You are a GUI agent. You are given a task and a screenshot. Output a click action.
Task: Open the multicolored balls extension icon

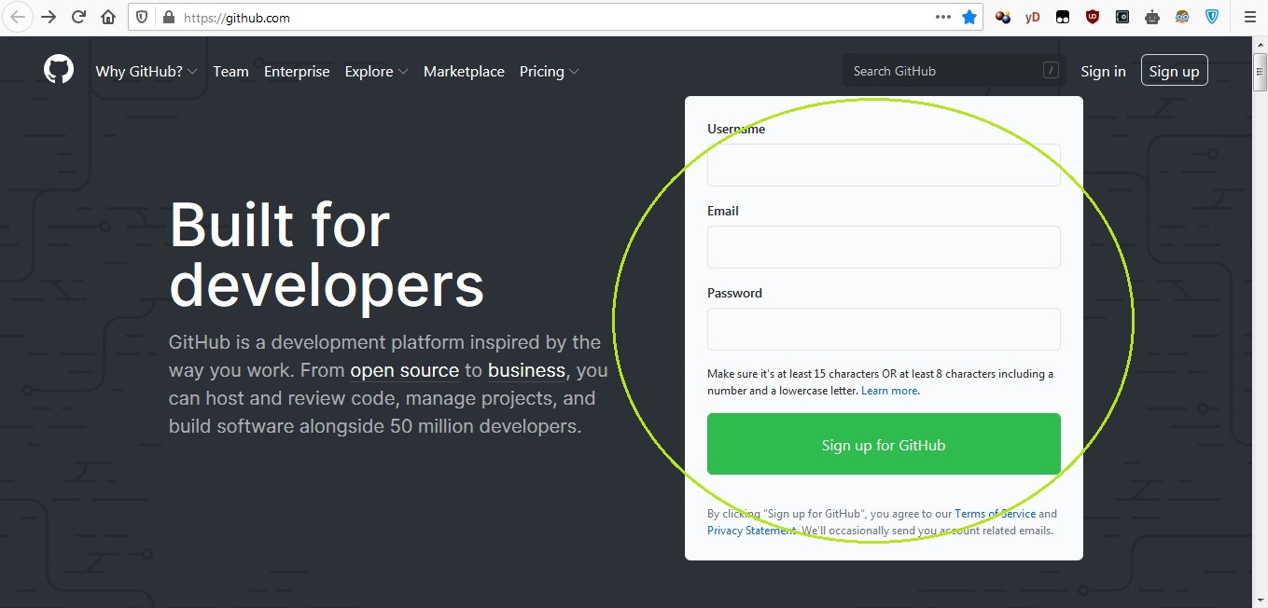coord(1003,17)
